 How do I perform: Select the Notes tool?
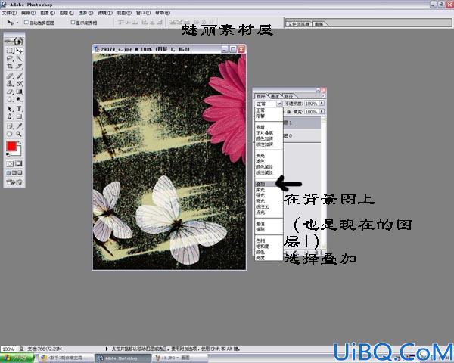pyautogui.click(x=10, y=126)
